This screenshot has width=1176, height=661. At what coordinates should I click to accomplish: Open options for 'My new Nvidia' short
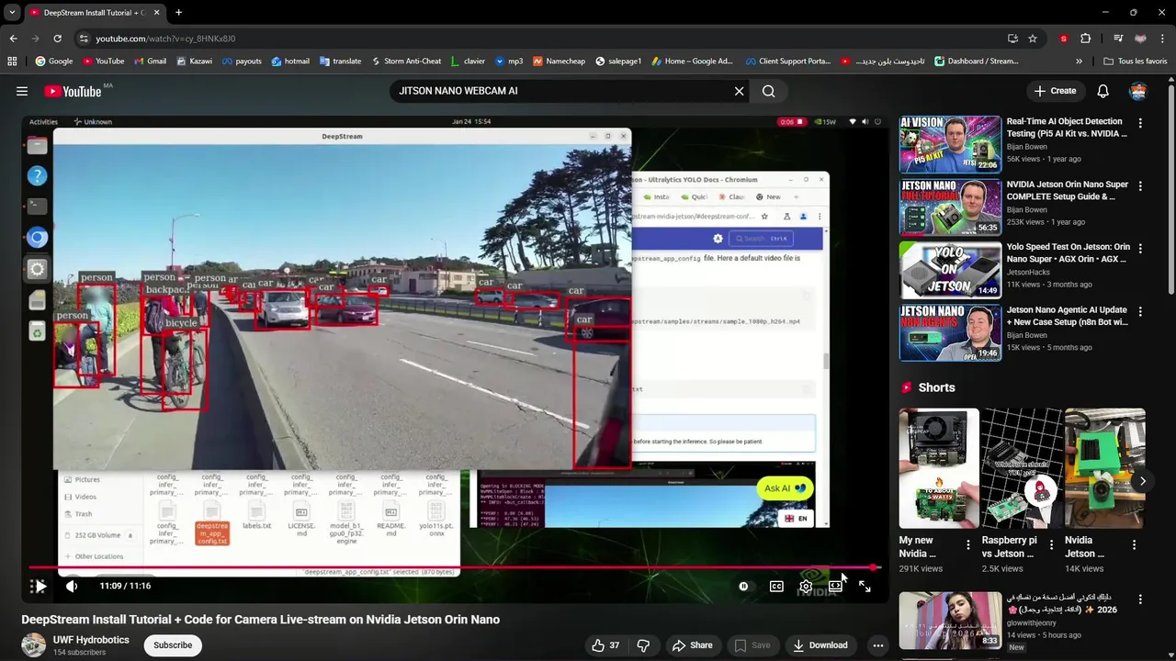[x=967, y=544]
